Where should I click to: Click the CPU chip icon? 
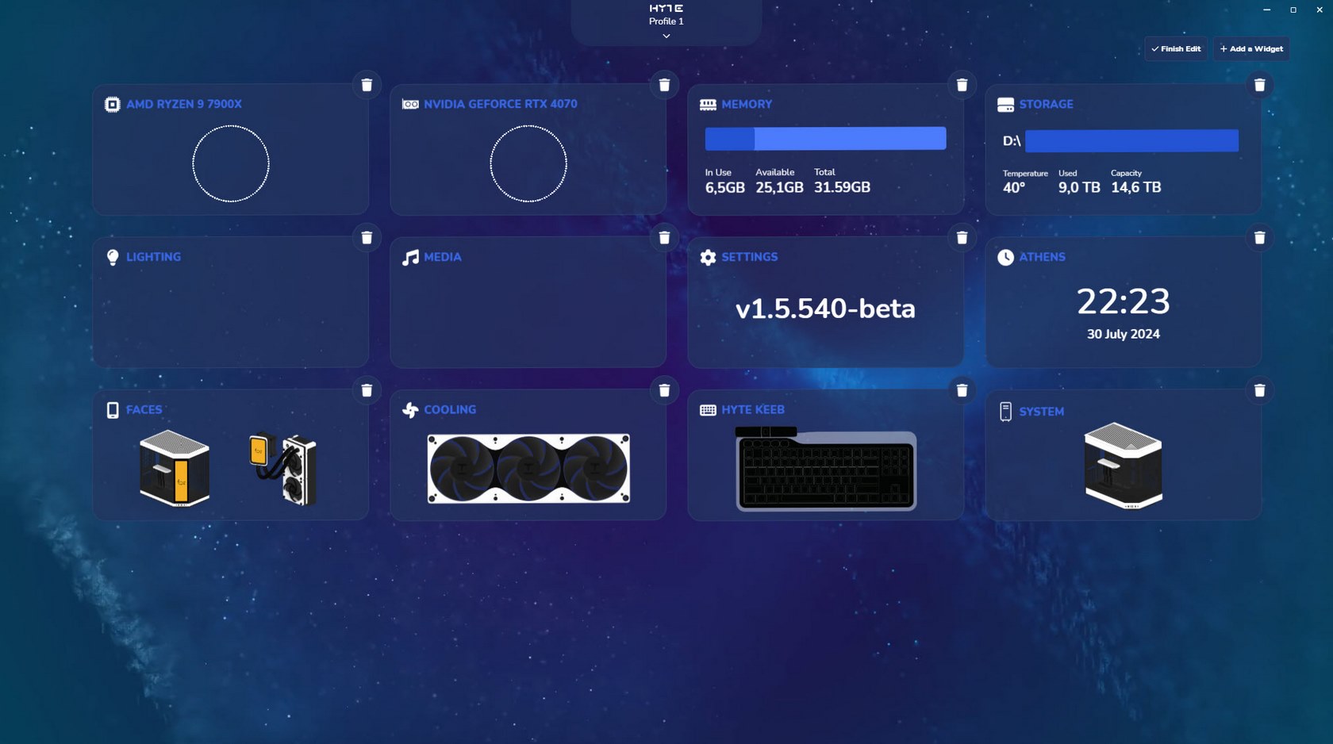[113, 104]
